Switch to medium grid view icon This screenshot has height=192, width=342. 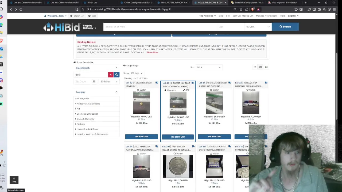click(261, 67)
